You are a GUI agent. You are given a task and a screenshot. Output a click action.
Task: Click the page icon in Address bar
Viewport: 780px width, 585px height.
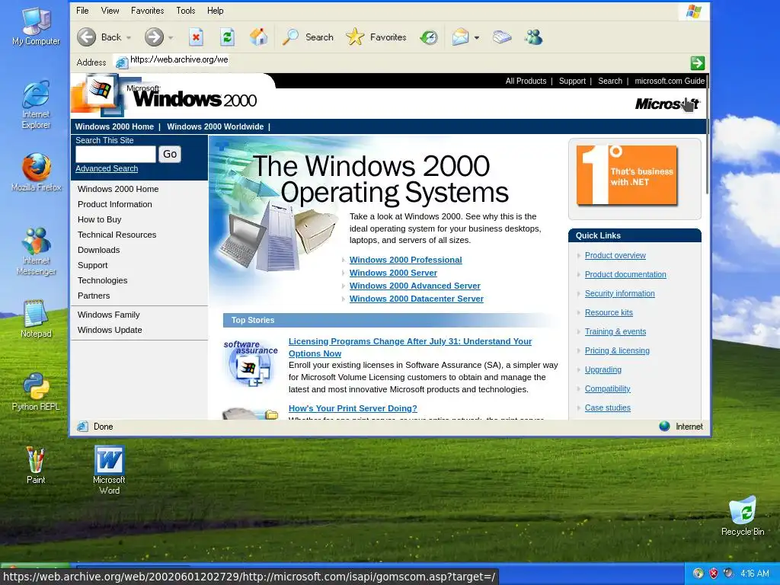click(121, 62)
